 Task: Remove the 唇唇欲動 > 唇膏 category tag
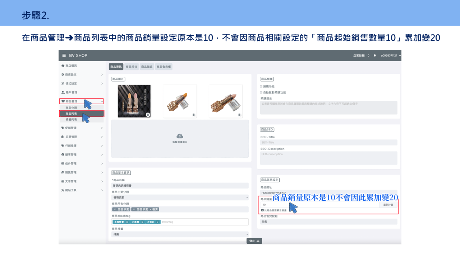(134, 209)
